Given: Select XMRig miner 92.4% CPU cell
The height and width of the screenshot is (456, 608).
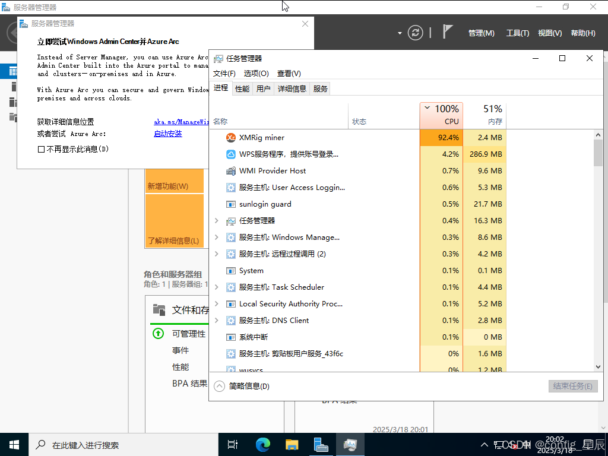Looking at the screenshot, I should point(441,138).
